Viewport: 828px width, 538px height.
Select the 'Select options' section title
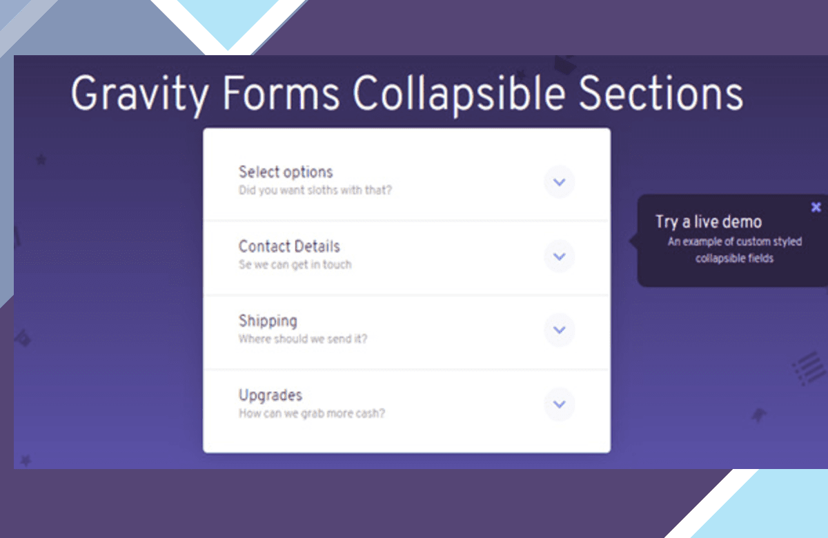tap(286, 172)
